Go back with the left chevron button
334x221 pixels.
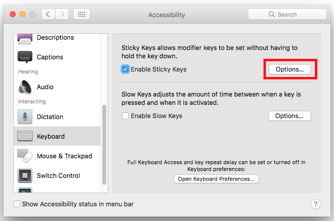coord(48,14)
